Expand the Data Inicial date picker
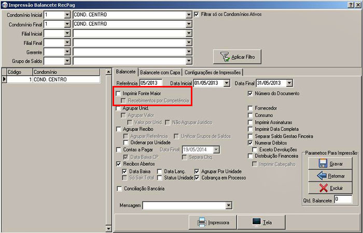Viewport: 363px width, 233px height. point(227,83)
